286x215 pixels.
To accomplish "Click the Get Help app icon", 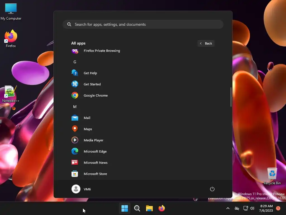I will click(x=75, y=73).
